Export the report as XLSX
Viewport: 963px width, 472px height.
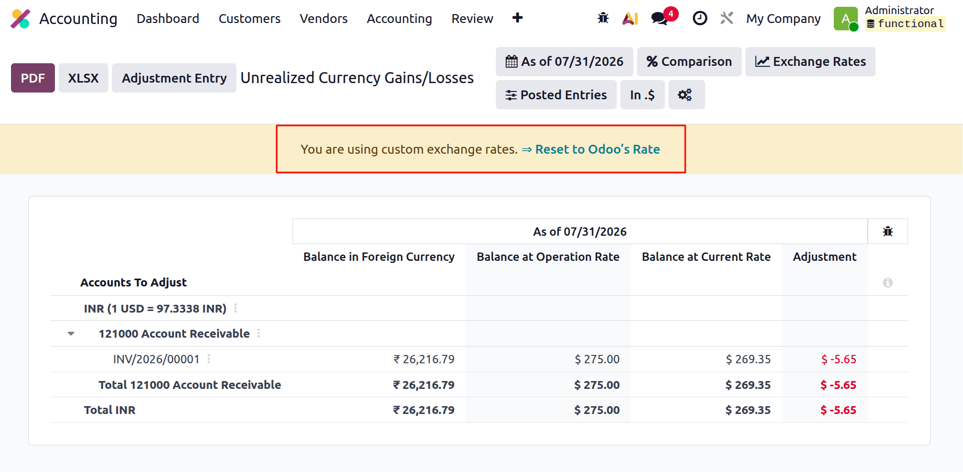pos(83,78)
